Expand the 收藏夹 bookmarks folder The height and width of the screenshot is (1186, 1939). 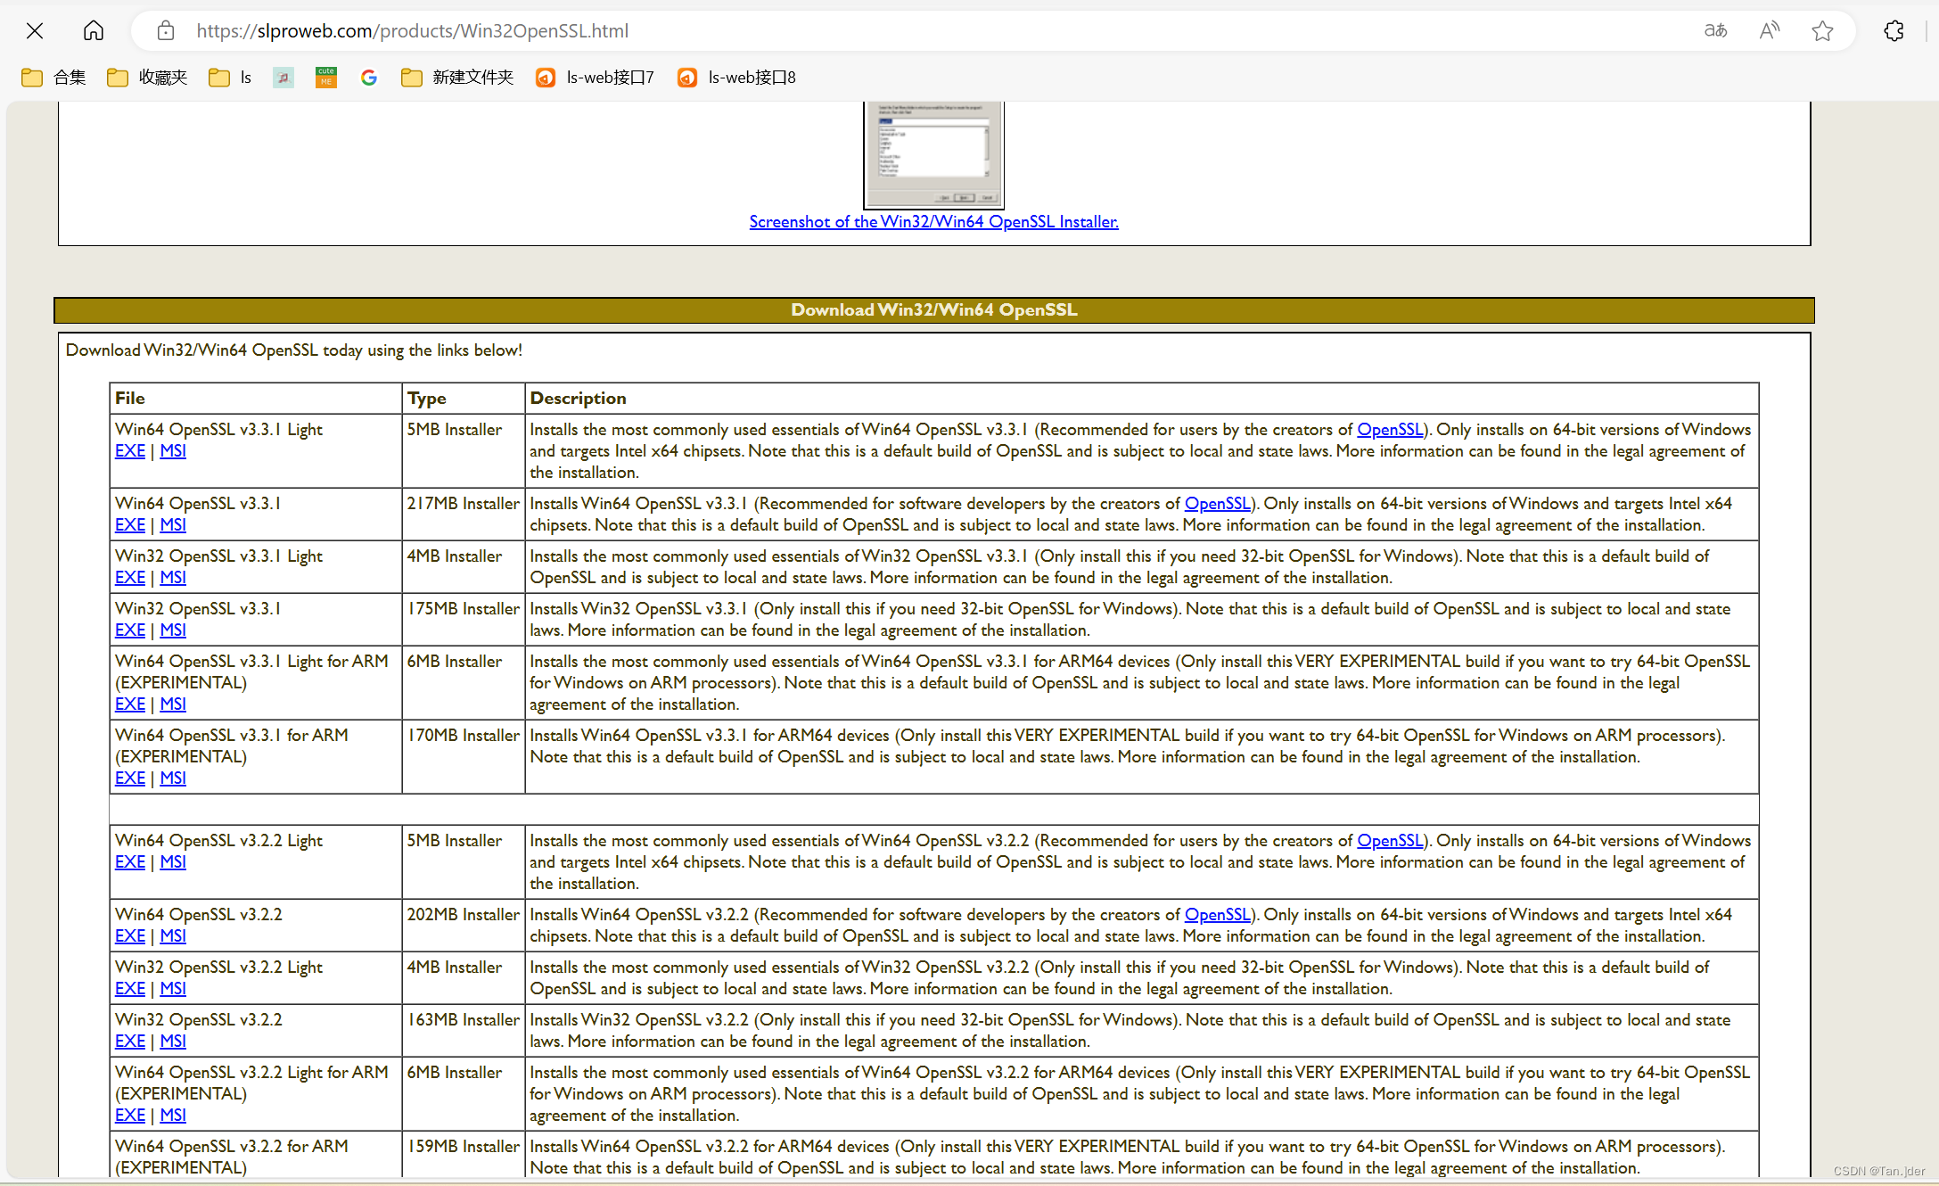click(147, 78)
